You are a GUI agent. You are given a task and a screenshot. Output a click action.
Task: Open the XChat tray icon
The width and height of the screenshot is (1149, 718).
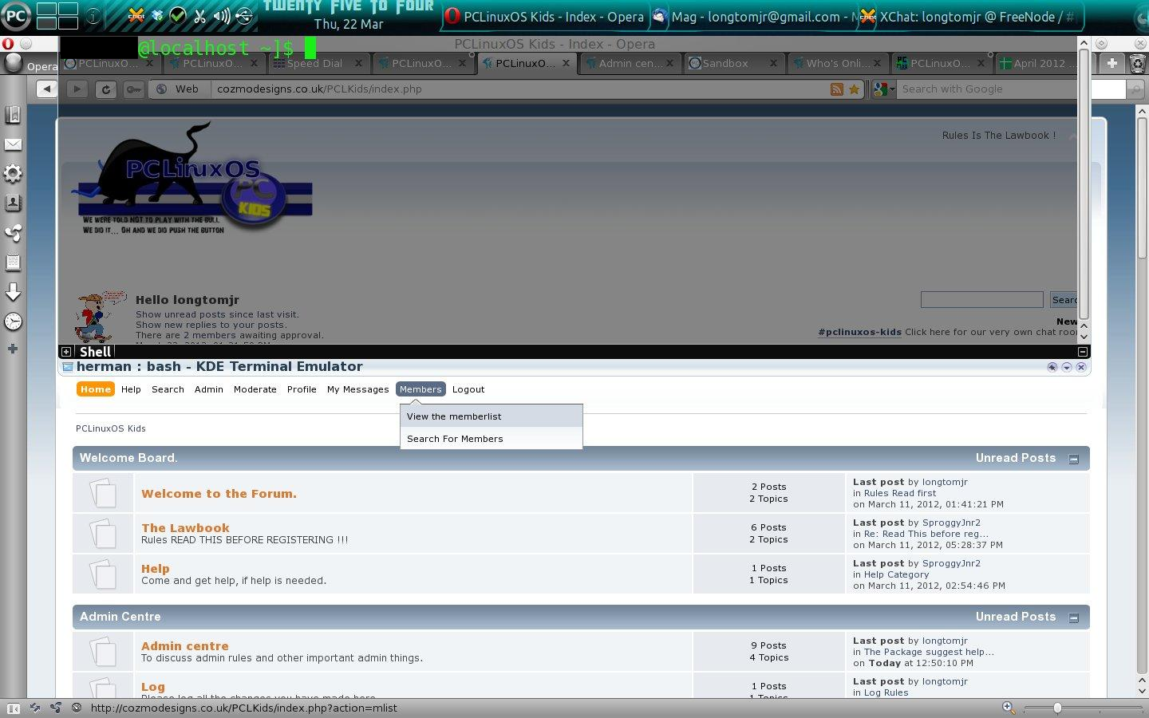[136, 14]
